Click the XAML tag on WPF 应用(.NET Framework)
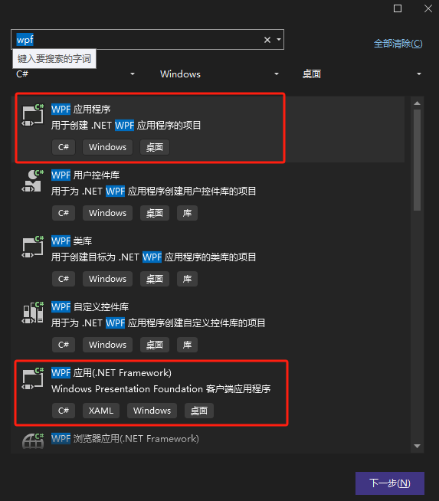 point(101,411)
